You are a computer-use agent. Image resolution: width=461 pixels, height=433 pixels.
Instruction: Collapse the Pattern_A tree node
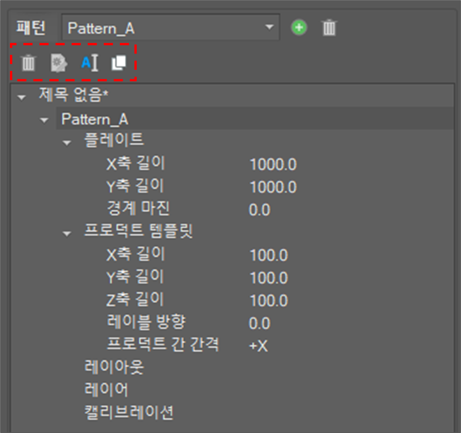point(44,120)
